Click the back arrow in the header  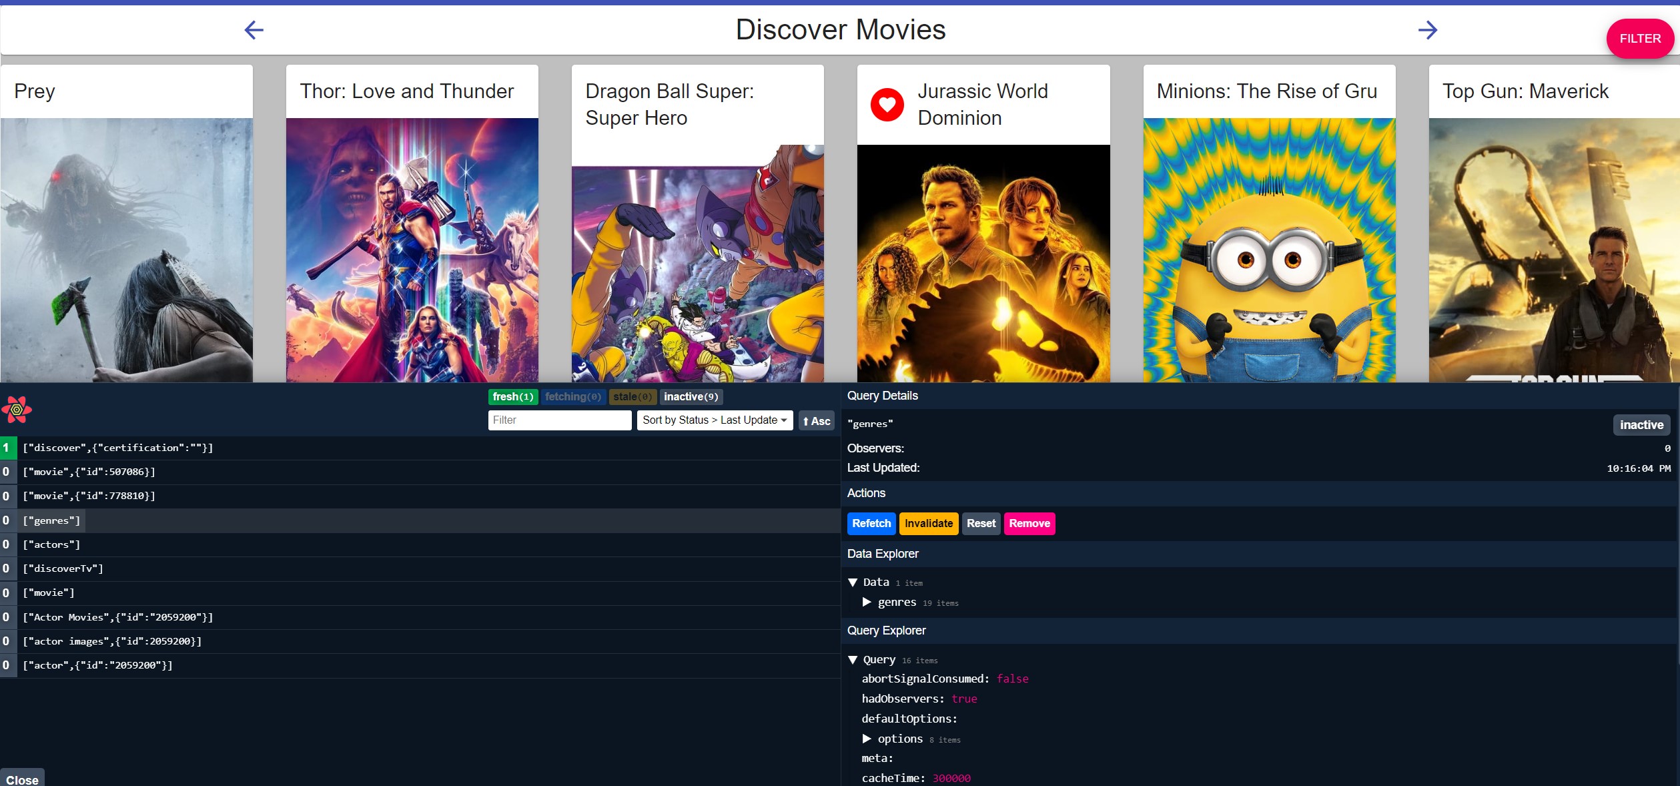pyautogui.click(x=253, y=30)
